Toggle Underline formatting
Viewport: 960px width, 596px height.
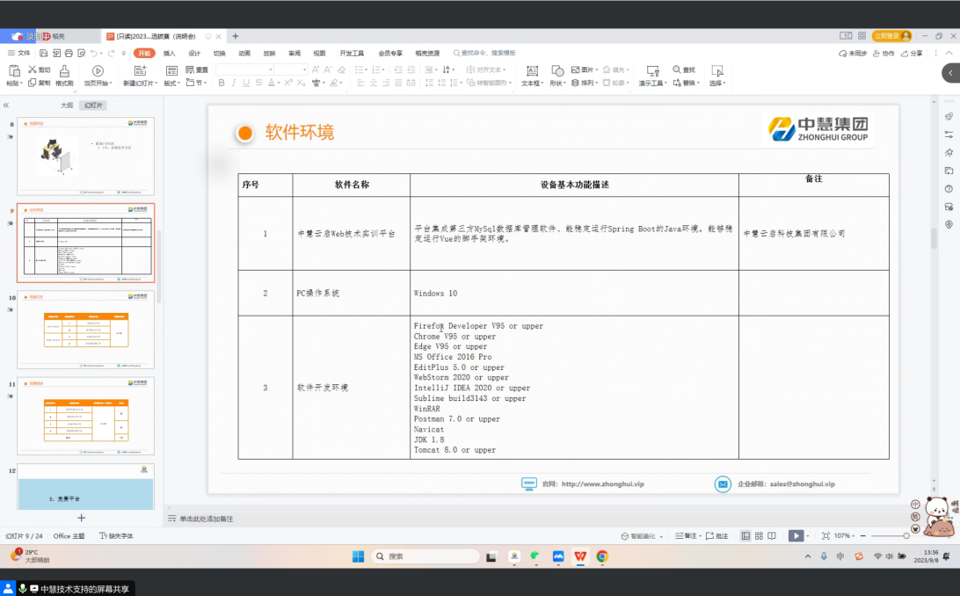click(x=246, y=83)
